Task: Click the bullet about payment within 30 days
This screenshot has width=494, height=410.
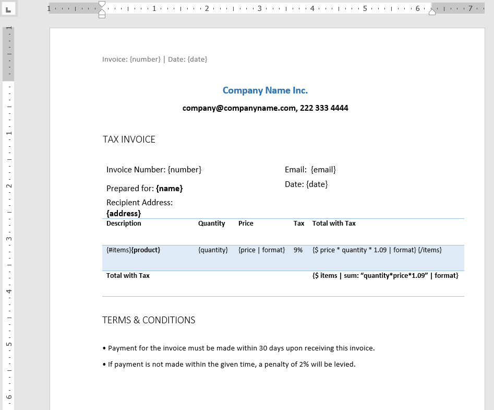Action: pyautogui.click(x=238, y=348)
